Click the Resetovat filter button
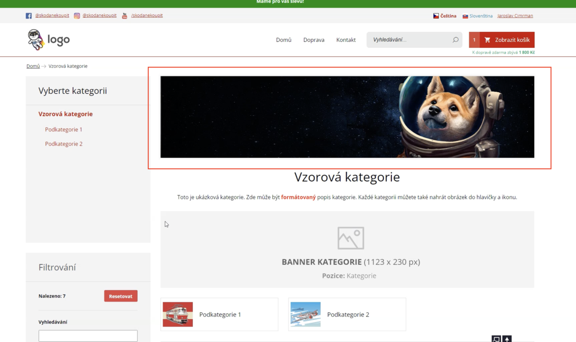The width and height of the screenshot is (576, 342). click(121, 296)
